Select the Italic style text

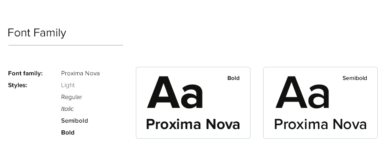pos(67,109)
